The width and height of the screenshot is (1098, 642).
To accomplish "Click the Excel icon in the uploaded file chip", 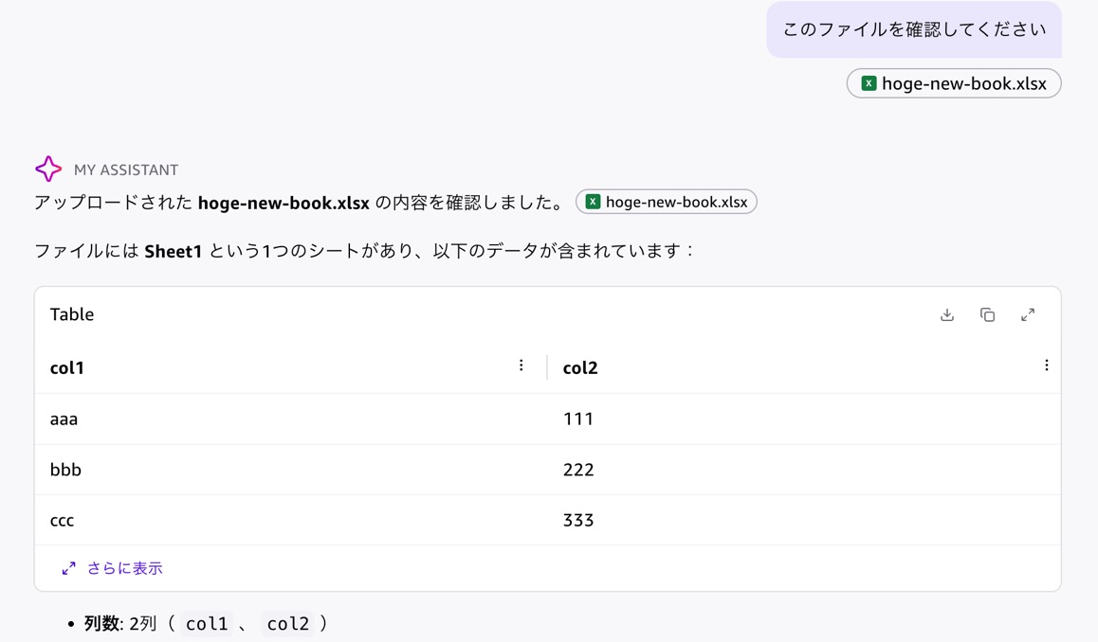I will (869, 83).
